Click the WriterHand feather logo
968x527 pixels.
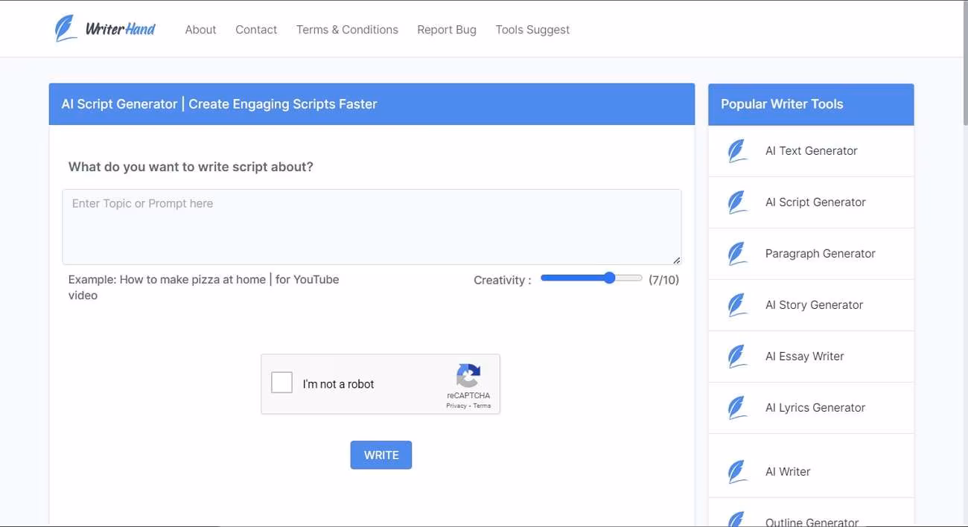click(66, 29)
